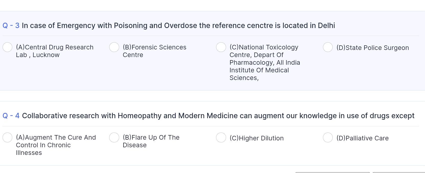Click the Q-3 question heading

pyautogui.click(x=169, y=25)
